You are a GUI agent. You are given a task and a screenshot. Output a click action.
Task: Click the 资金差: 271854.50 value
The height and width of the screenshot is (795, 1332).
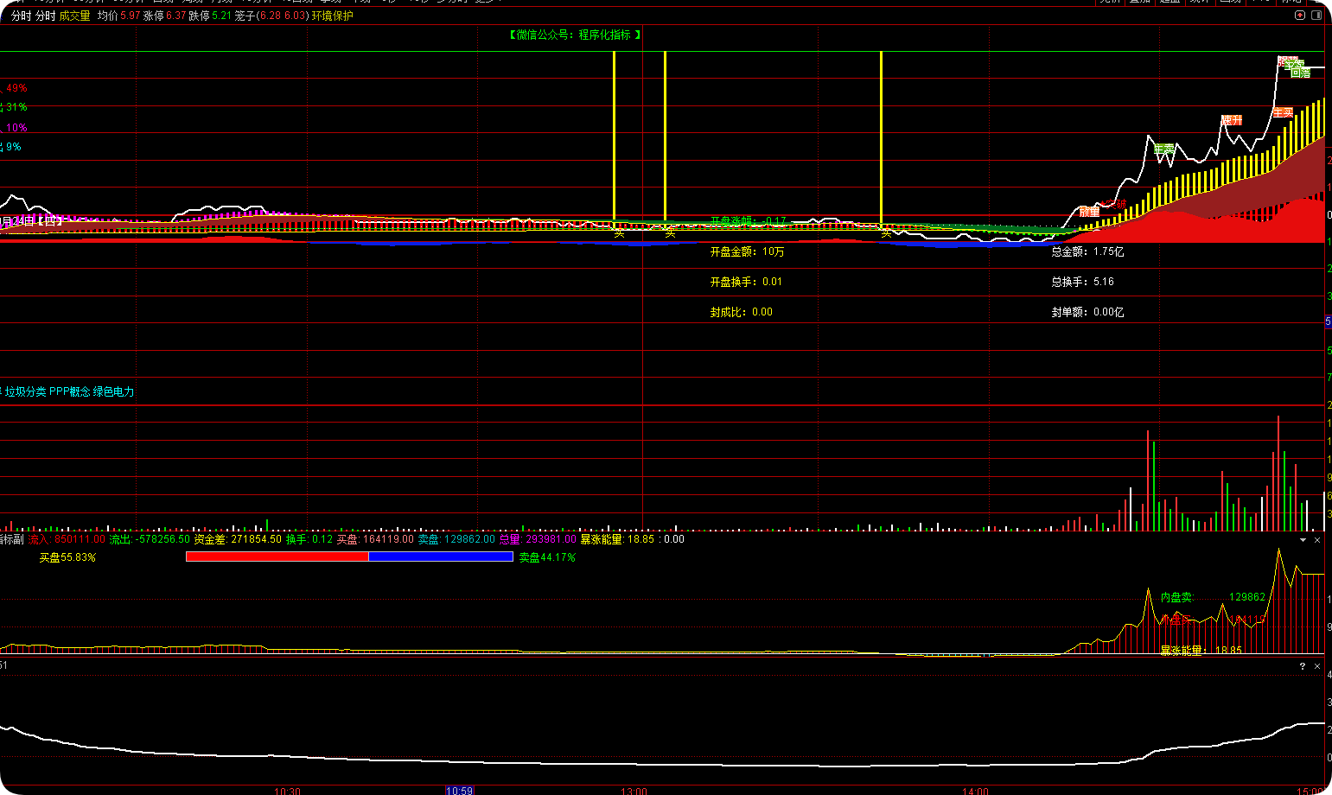[x=238, y=539]
